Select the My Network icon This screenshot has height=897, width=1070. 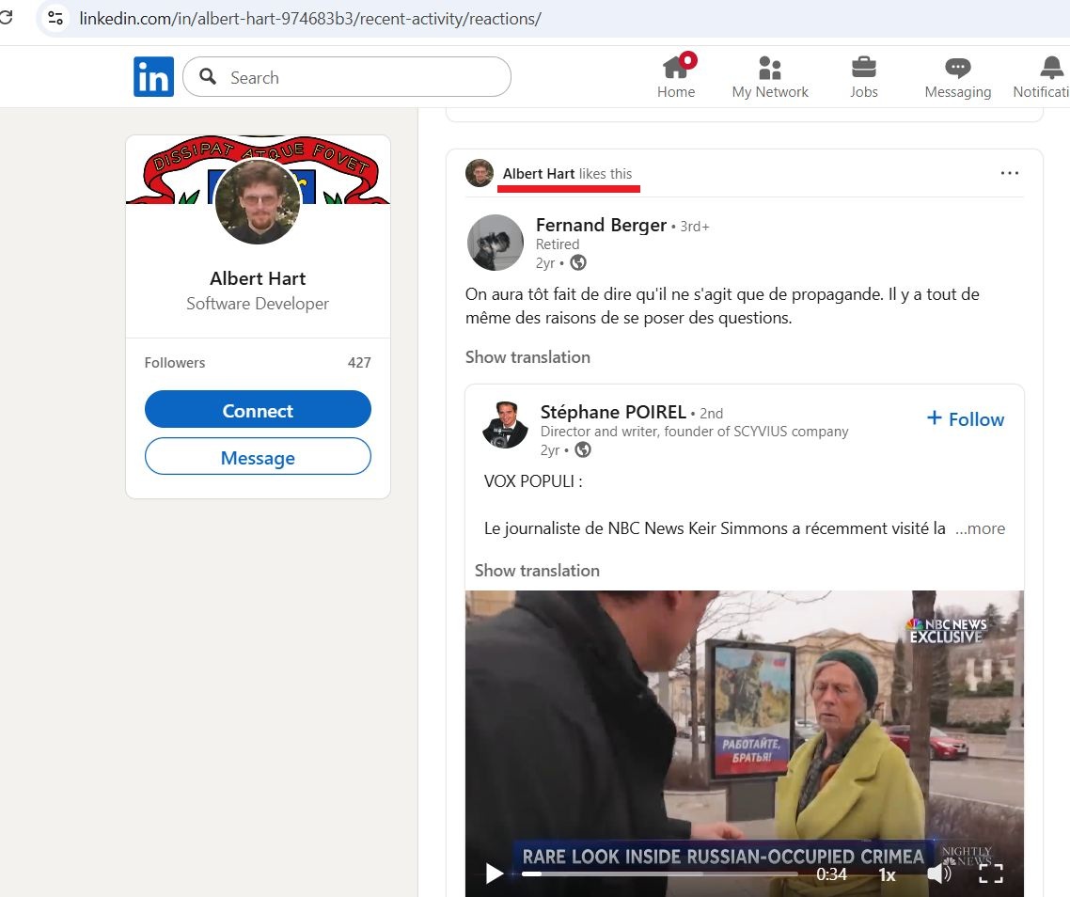(x=770, y=75)
